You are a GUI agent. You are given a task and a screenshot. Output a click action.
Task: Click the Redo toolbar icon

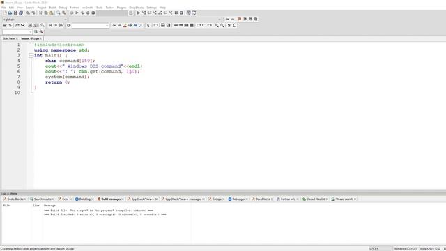click(33, 13)
